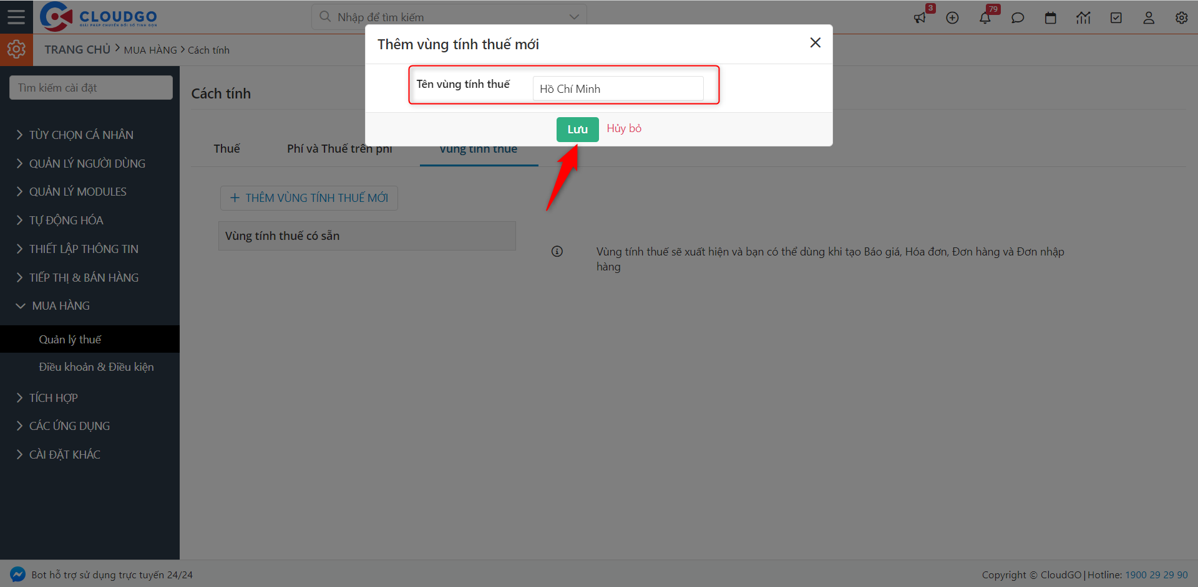Click the megaphone announcements icon
The image size is (1198, 587).
tap(920, 18)
